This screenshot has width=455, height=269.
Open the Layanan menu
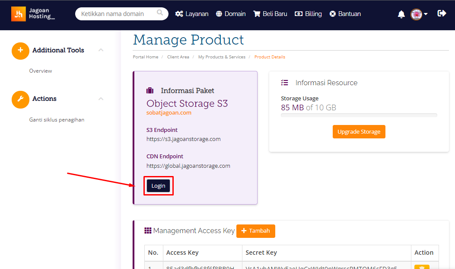(192, 14)
